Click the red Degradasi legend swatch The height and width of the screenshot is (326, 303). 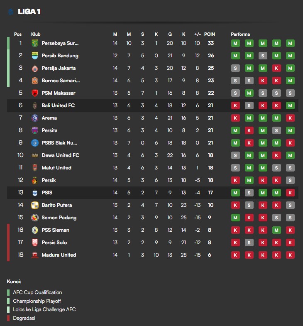click(8, 318)
